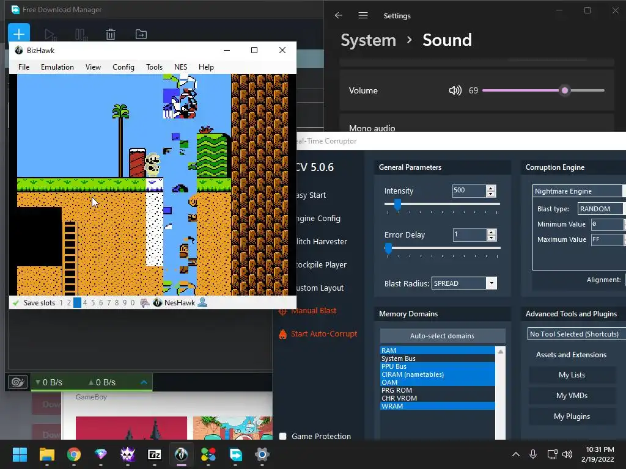Open My VMDs in Assets and Extensions
626x469 pixels.
[x=572, y=396]
